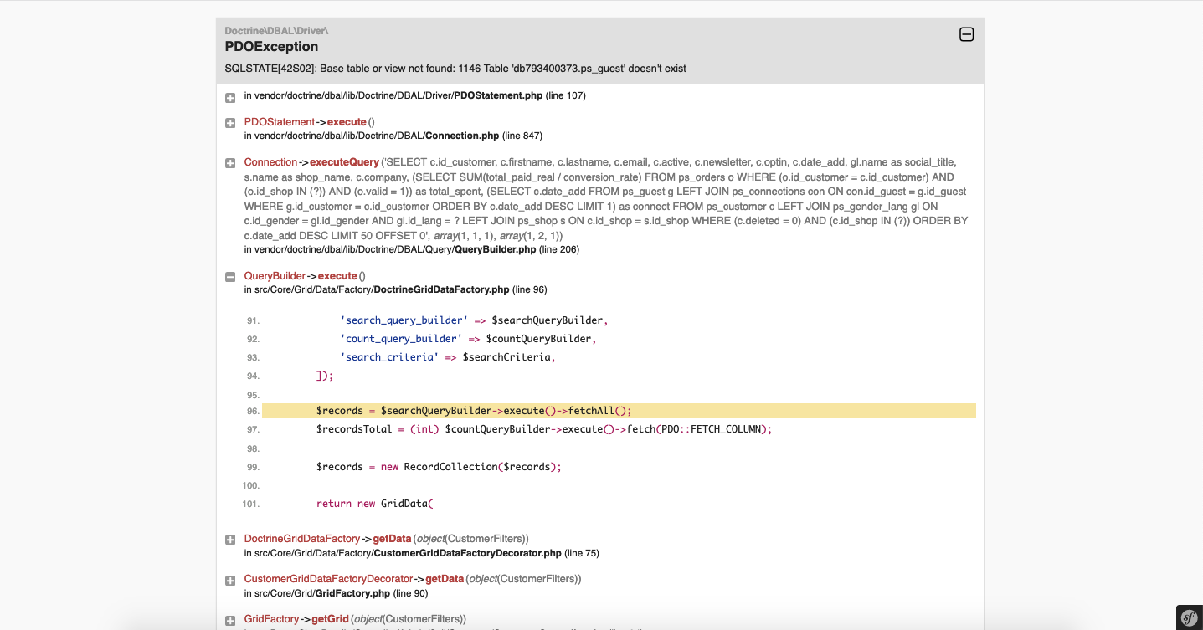
Task: Expand the PDOStatement.php line 107 trace
Action: pos(230,98)
